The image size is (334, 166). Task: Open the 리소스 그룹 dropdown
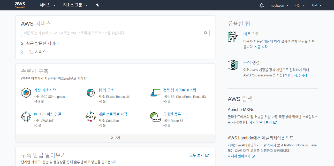(75, 5)
